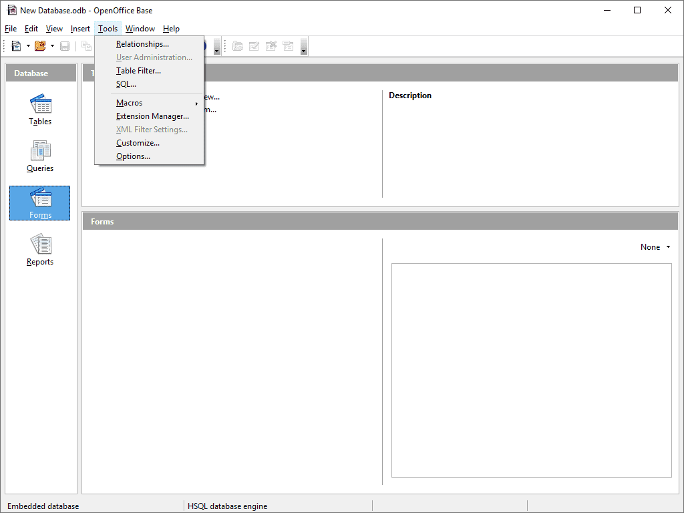
Task: Click the Open Database Object icon
Action: (x=237, y=46)
